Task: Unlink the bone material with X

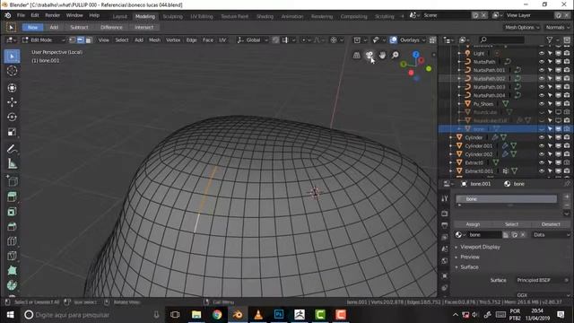Action: click(x=523, y=235)
